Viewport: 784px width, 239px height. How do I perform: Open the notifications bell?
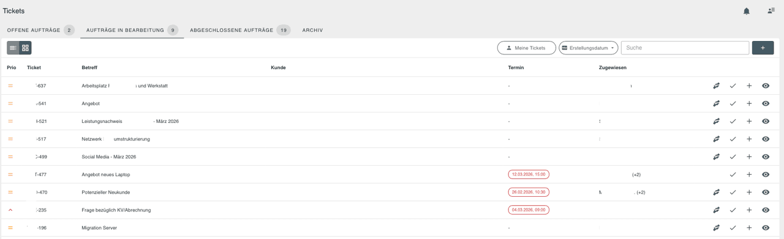click(746, 11)
